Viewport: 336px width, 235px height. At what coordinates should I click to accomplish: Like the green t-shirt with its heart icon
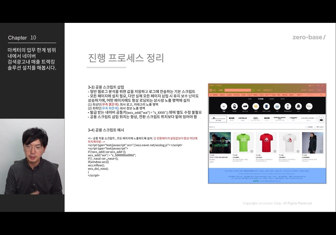[x=251, y=151]
